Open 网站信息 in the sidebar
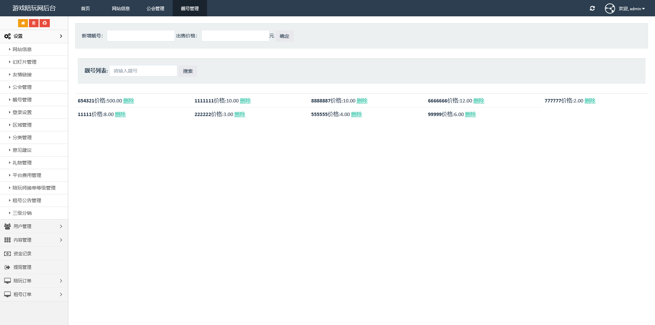Image resolution: width=655 pixels, height=325 pixels. (34, 49)
